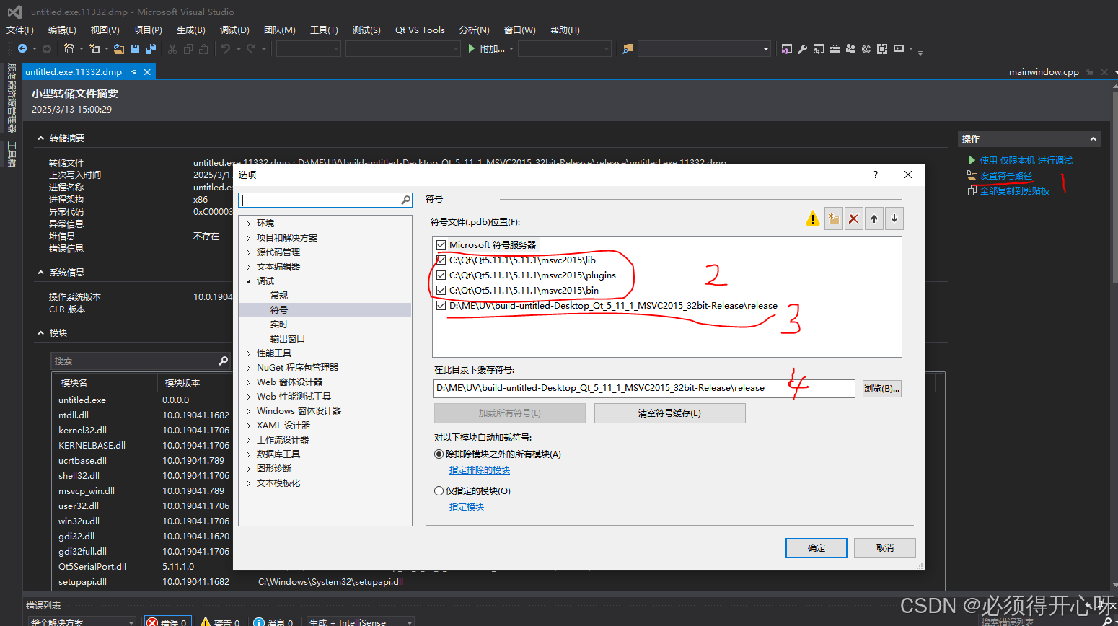The image size is (1118, 626).
Task: Collapse the 操作 panel chevron
Action: [1093, 139]
